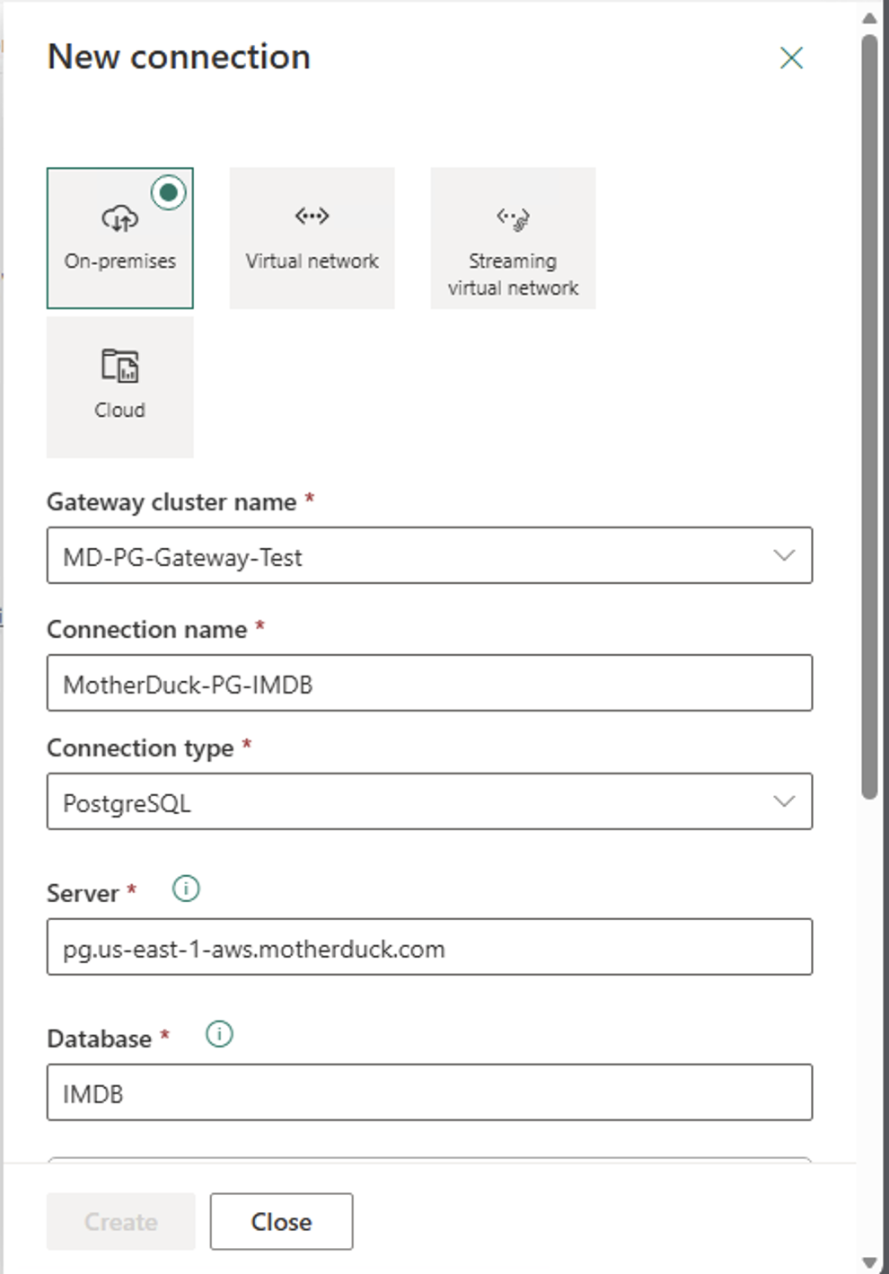
Task: Click the Connection type label
Action: pyautogui.click(x=140, y=748)
